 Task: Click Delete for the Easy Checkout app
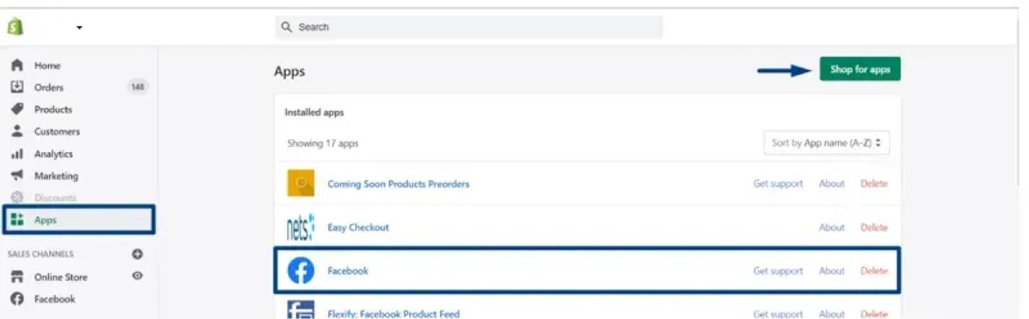click(x=874, y=227)
